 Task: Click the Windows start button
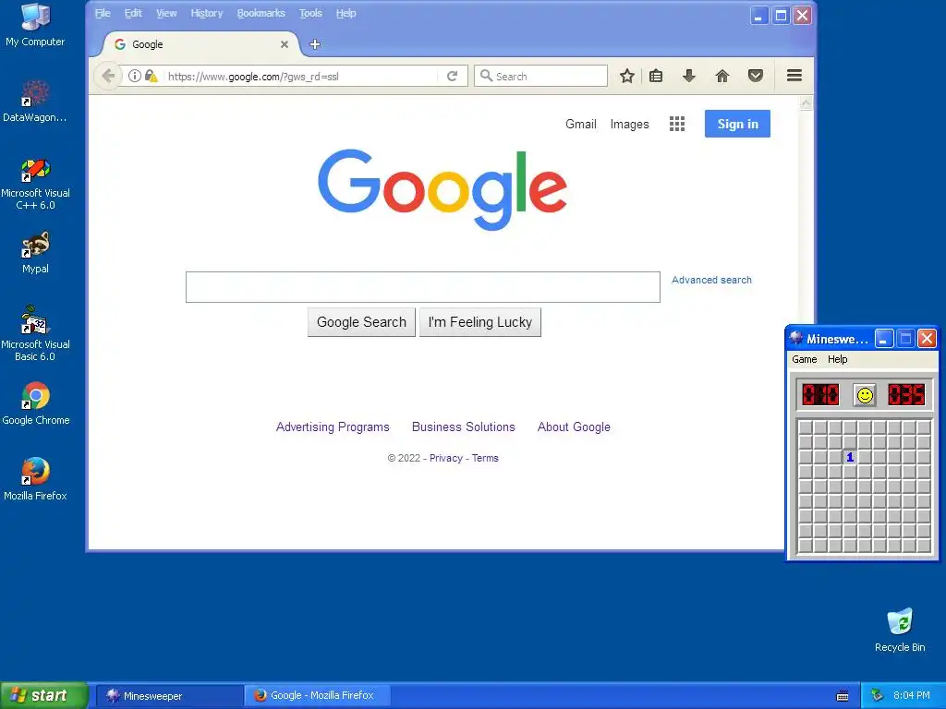(43, 696)
